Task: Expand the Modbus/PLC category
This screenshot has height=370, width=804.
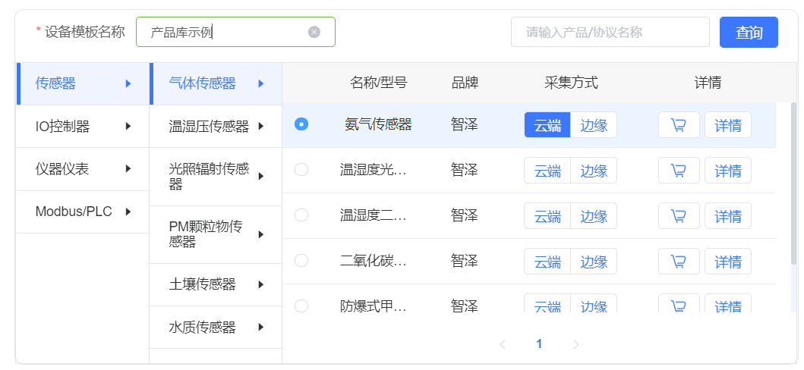Action: pyautogui.click(x=83, y=212)
